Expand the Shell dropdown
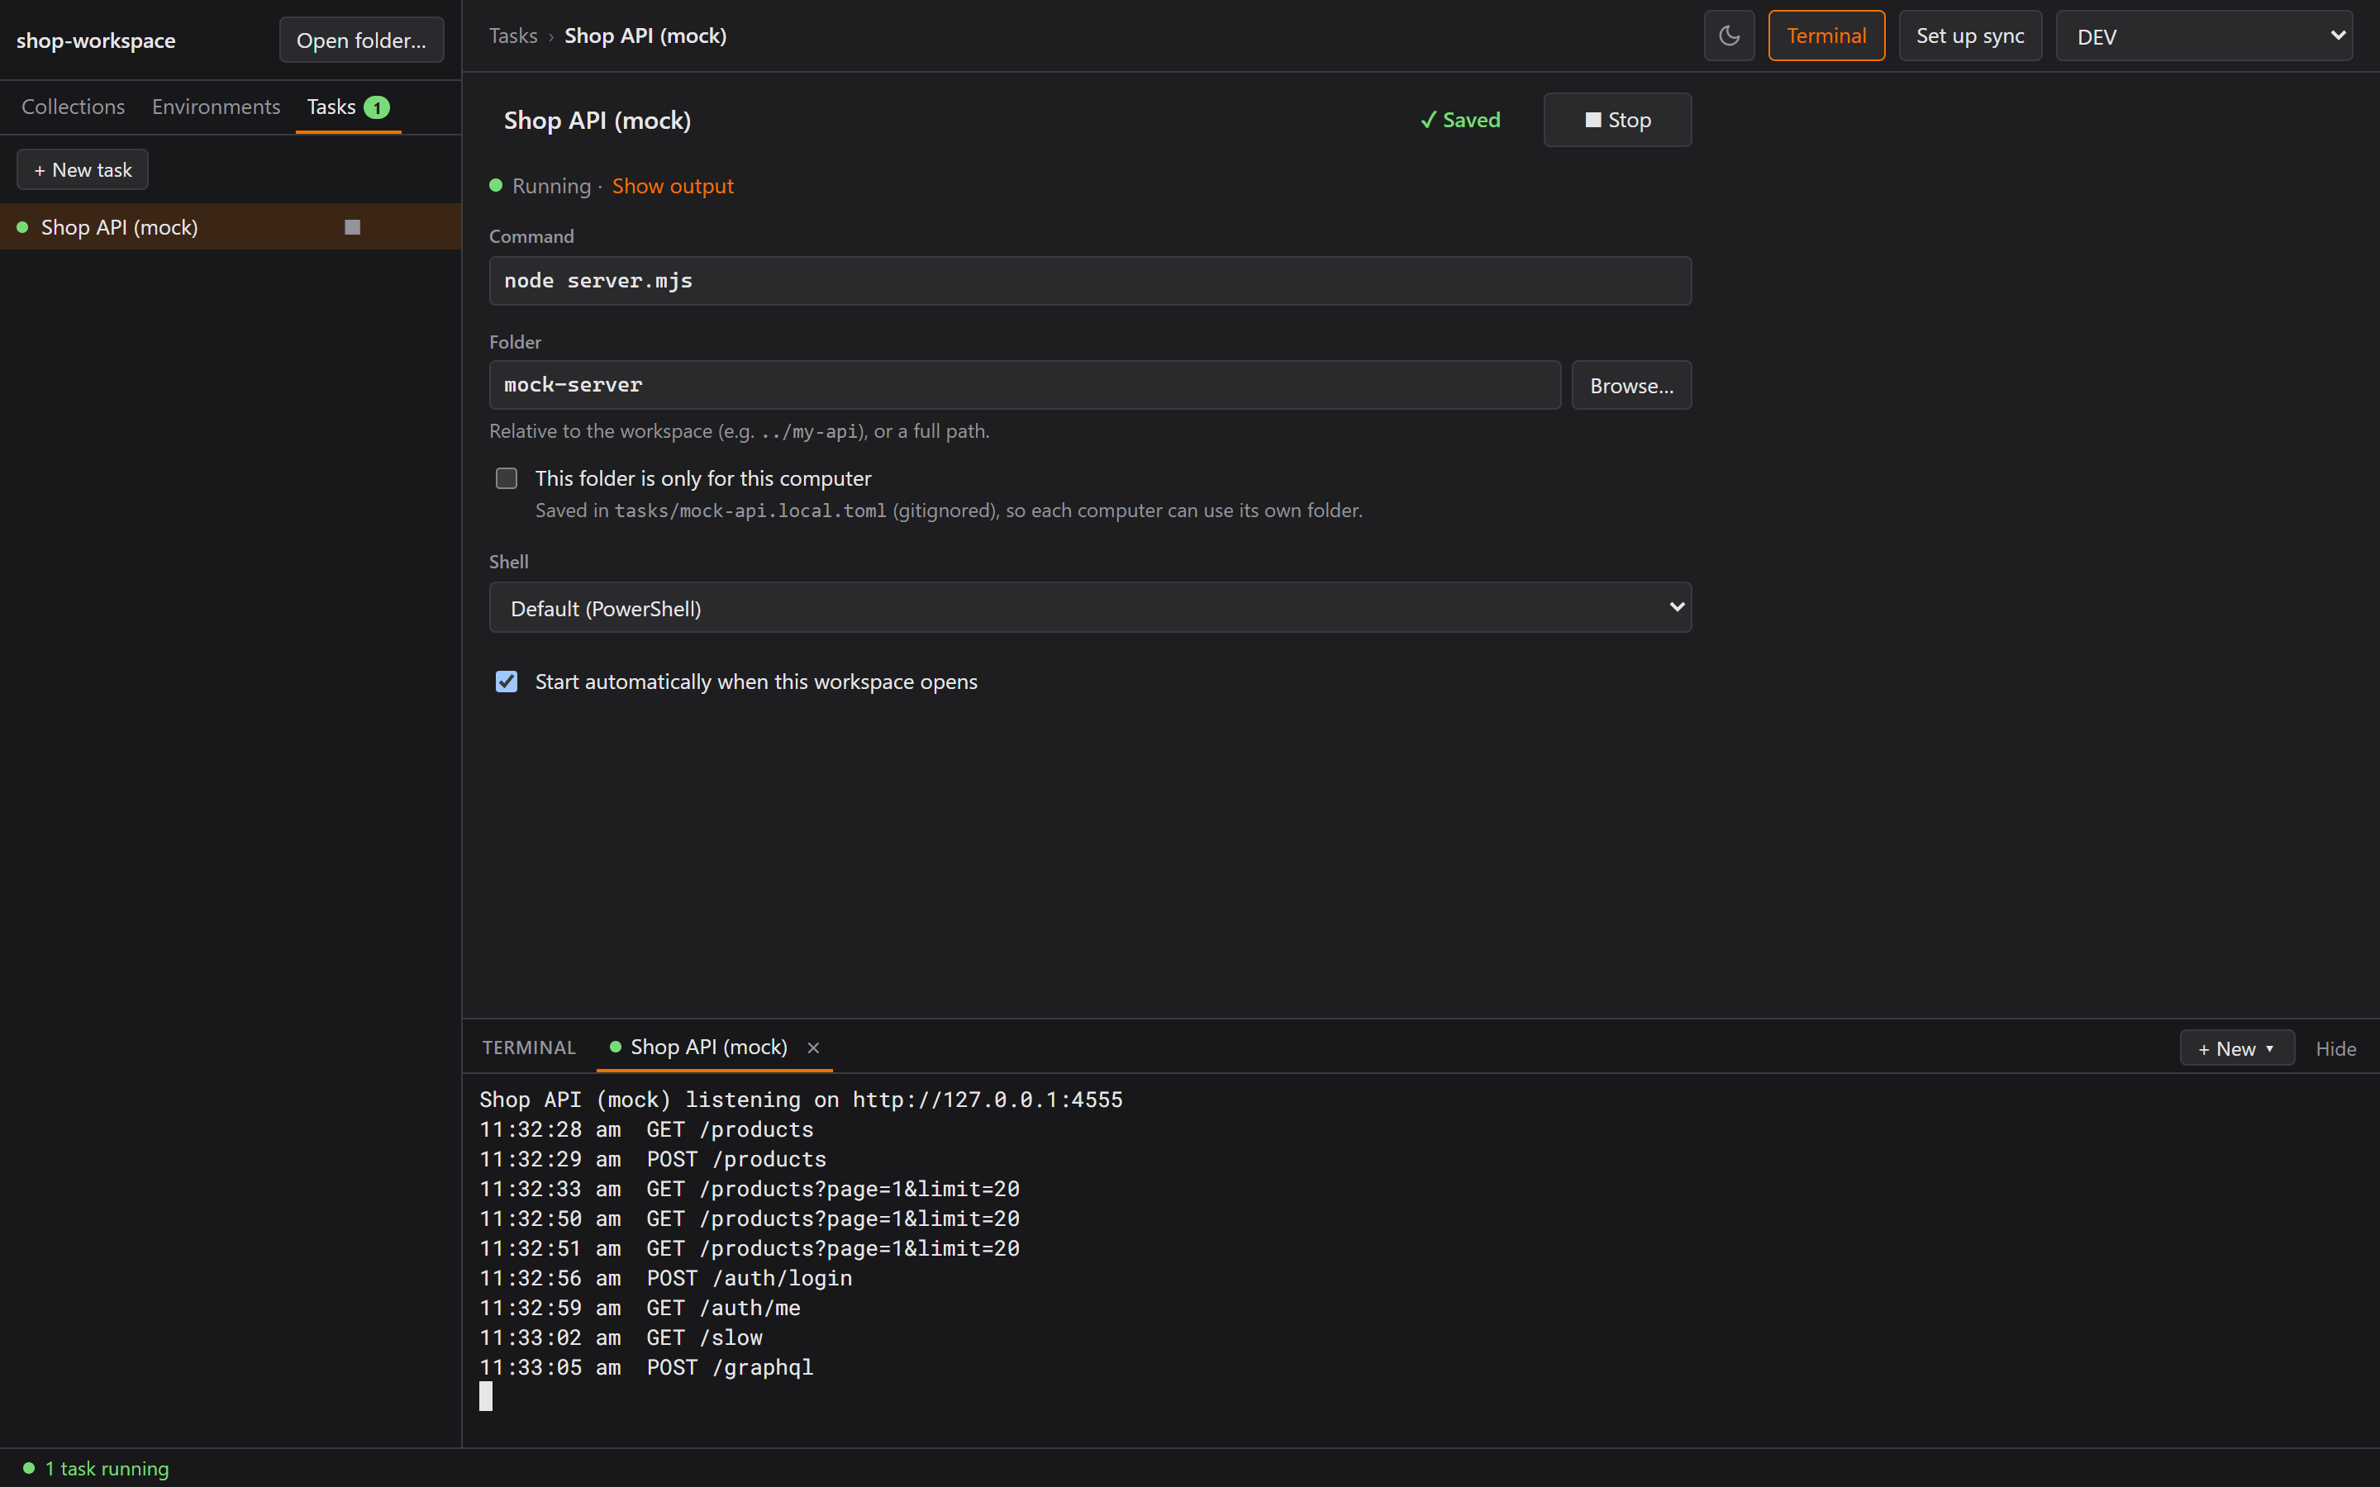This screenshot has height=1487, width=2380. [1090, 608]
